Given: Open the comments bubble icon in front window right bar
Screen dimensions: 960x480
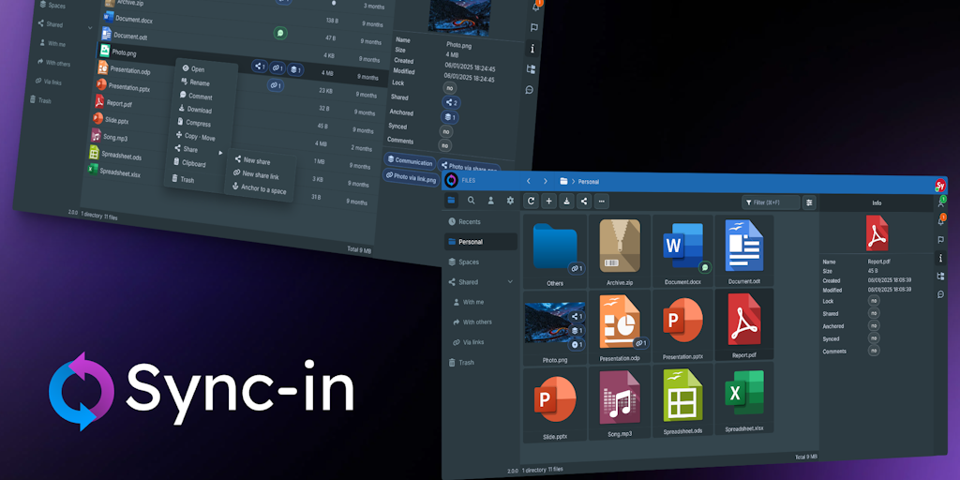Looking at the screenshot, I should 941,294.
